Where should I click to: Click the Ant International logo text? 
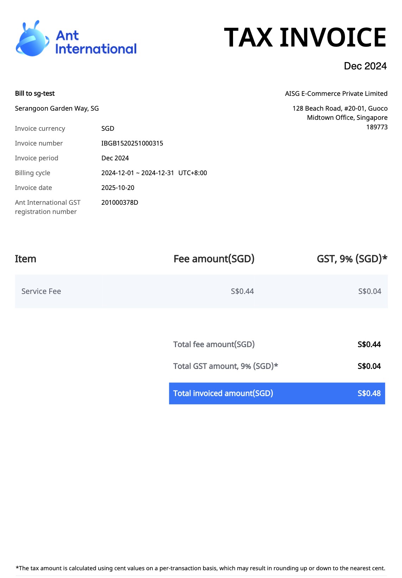coord(96,42)
